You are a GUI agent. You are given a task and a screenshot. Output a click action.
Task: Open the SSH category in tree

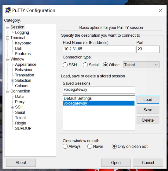click(19, 107)
